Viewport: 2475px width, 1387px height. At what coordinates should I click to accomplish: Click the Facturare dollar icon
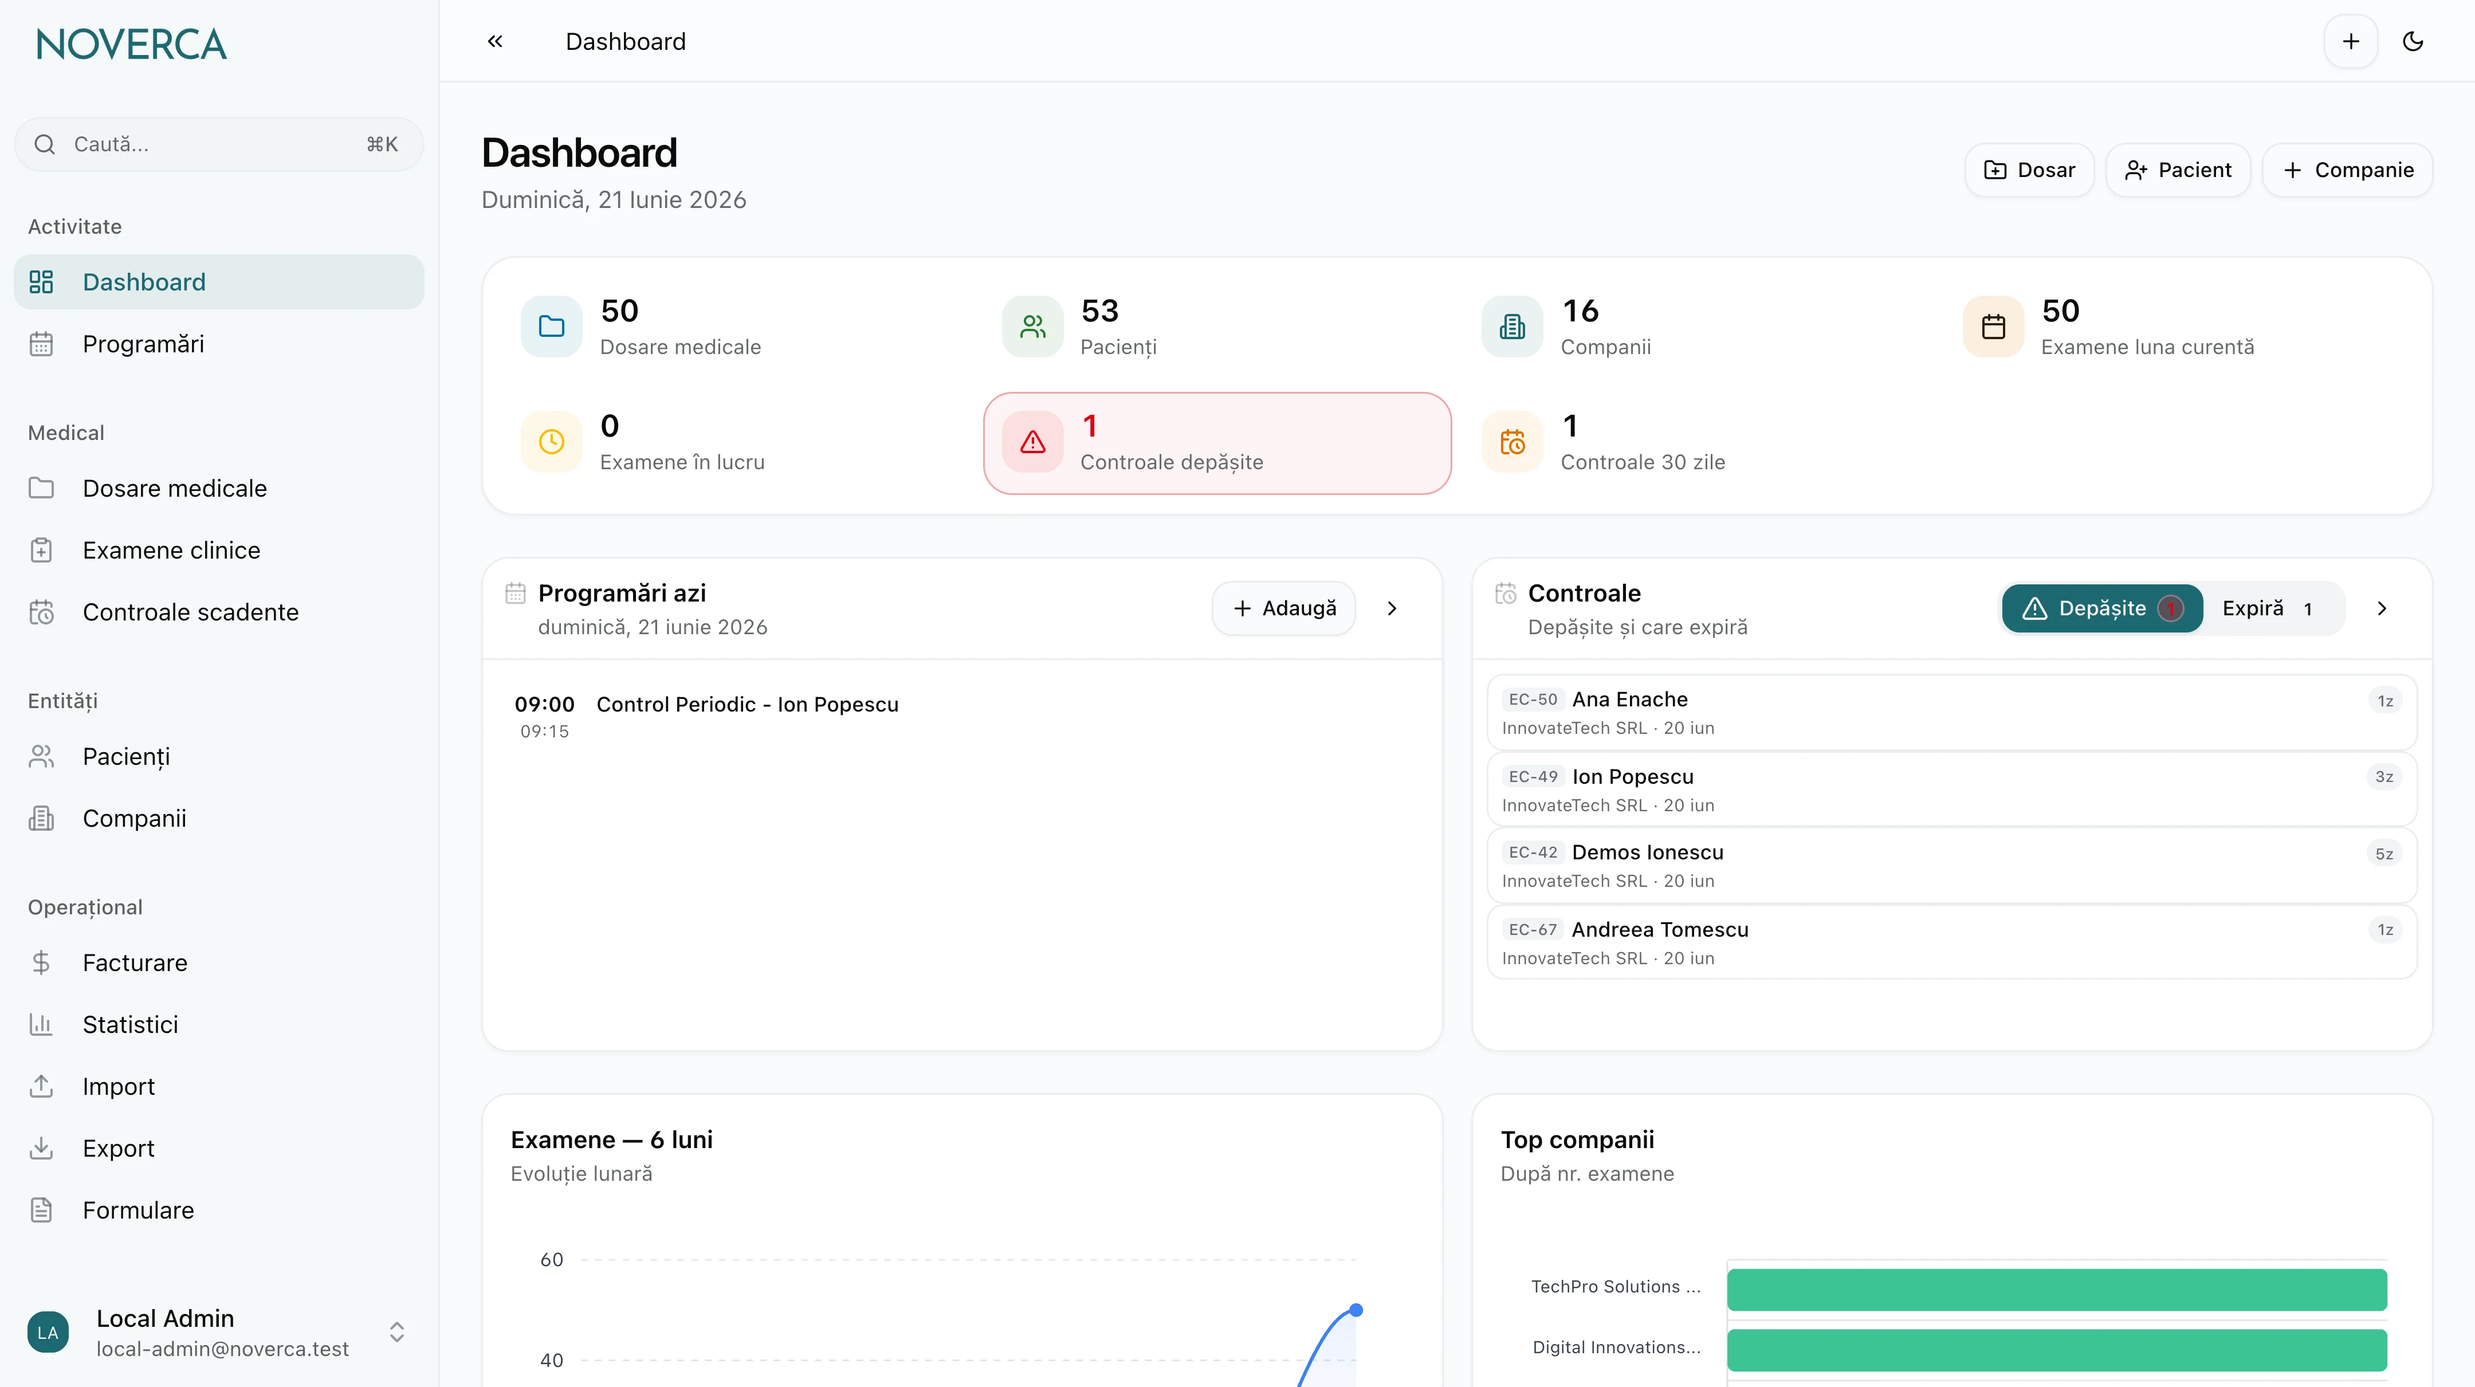(41, 962)
